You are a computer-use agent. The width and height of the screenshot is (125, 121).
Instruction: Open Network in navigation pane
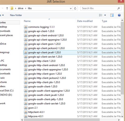pyautogui.click(x=3, y=103)
